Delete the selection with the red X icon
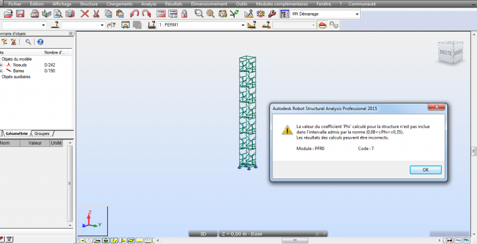The width and height of the screenshot is (477, 244). point(85,14)
